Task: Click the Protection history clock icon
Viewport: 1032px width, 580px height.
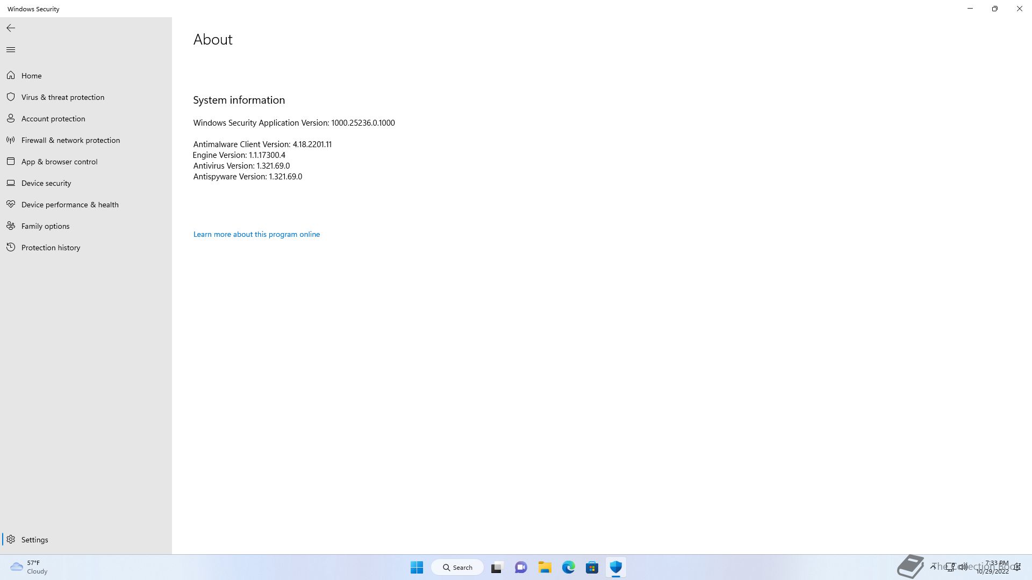Action: tap(11, 248)
